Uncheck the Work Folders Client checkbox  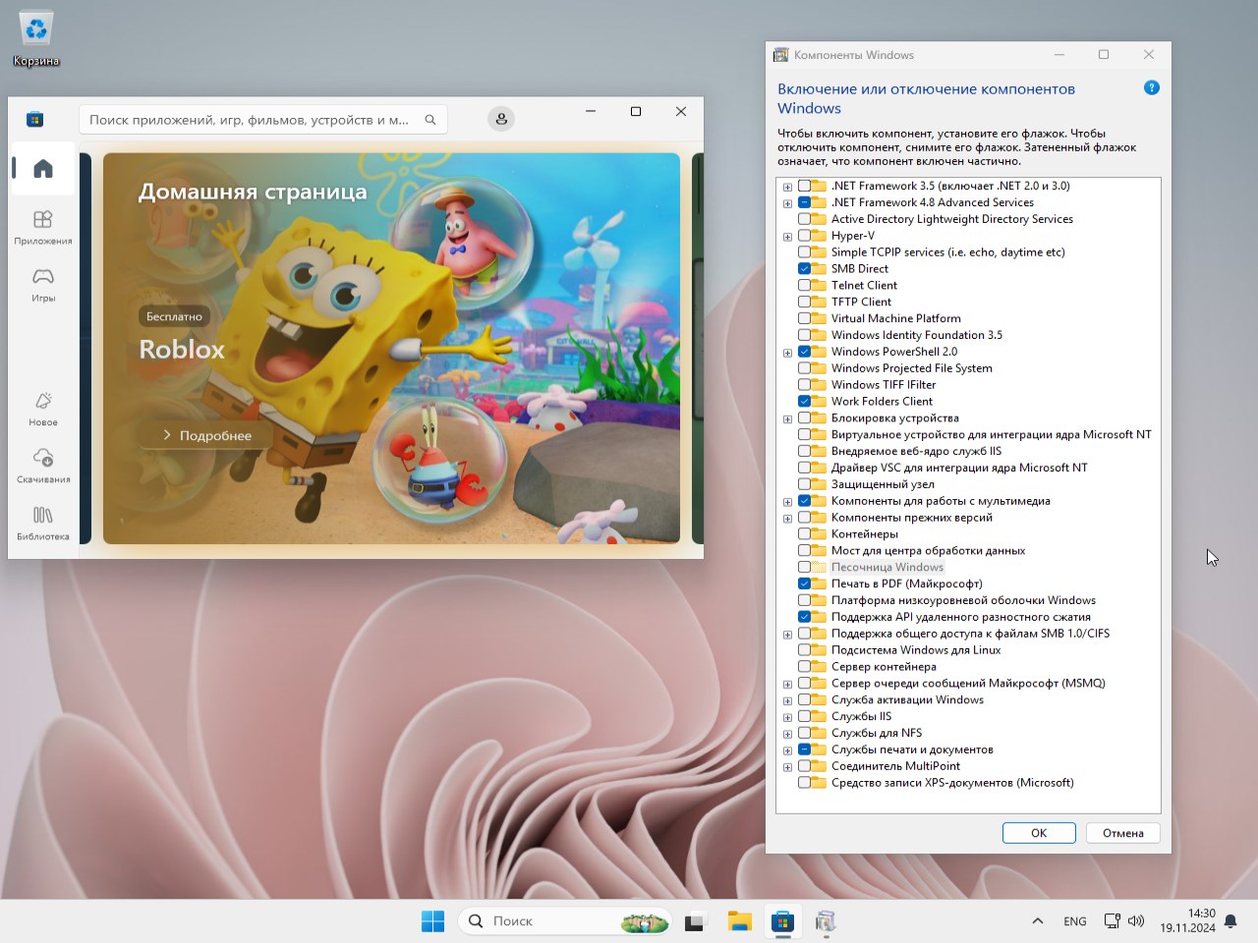coord(805,401)
